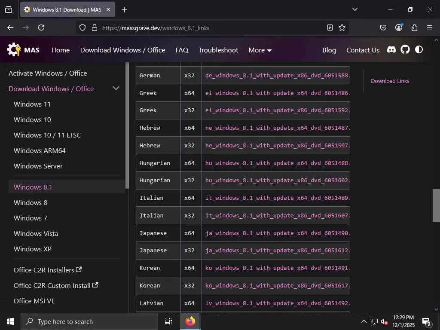Reload the current page
This screenshot has width=440, height=330.
[x=41, y=27]
